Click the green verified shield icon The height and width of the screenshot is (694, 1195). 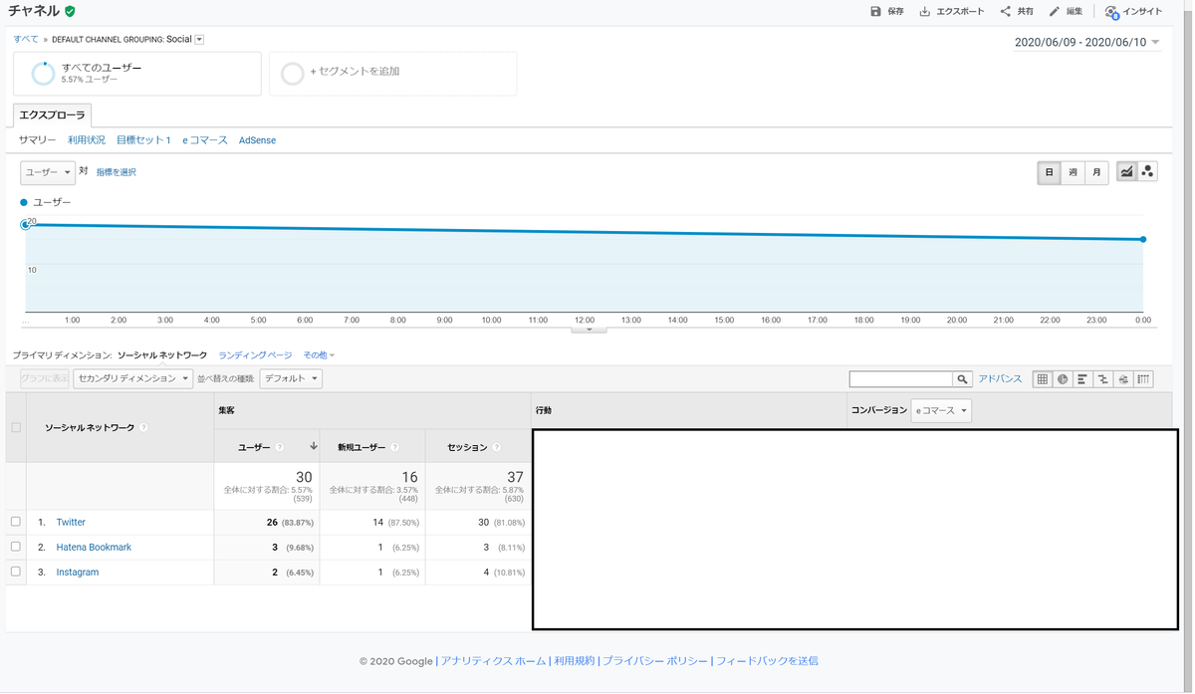[x=70, y=11]
